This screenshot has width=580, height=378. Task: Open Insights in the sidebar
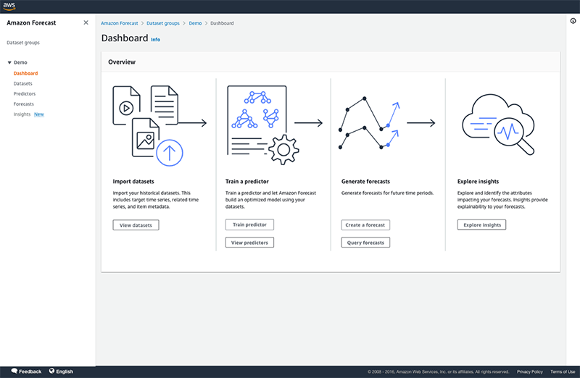coord(22,114)
